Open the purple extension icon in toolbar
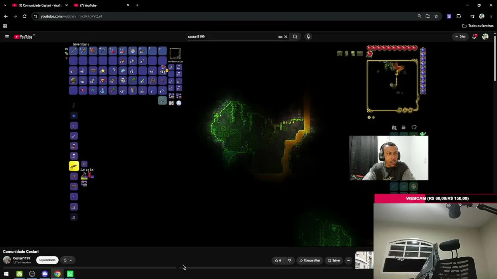497x279 pixels. point(449,16)
